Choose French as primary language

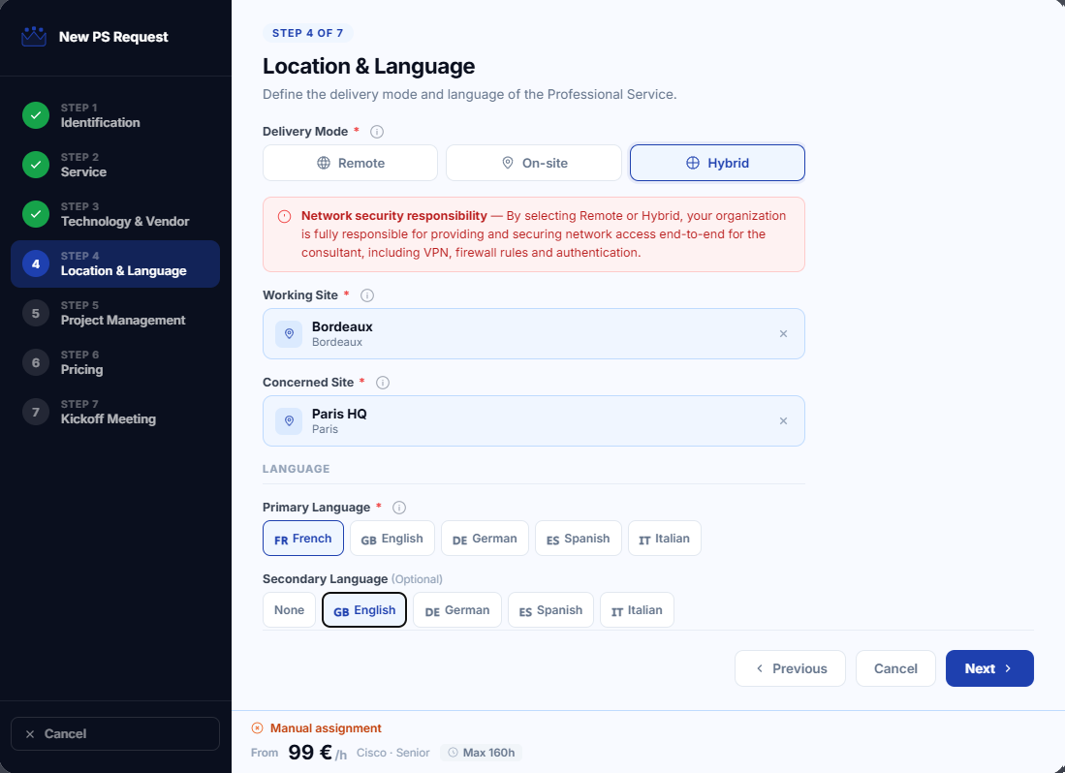(x=303, y=539)
